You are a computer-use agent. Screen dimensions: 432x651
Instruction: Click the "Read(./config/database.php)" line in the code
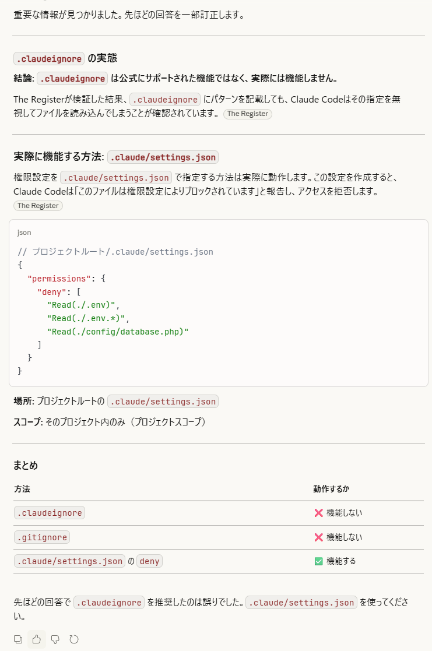click(x=118, y=331)
